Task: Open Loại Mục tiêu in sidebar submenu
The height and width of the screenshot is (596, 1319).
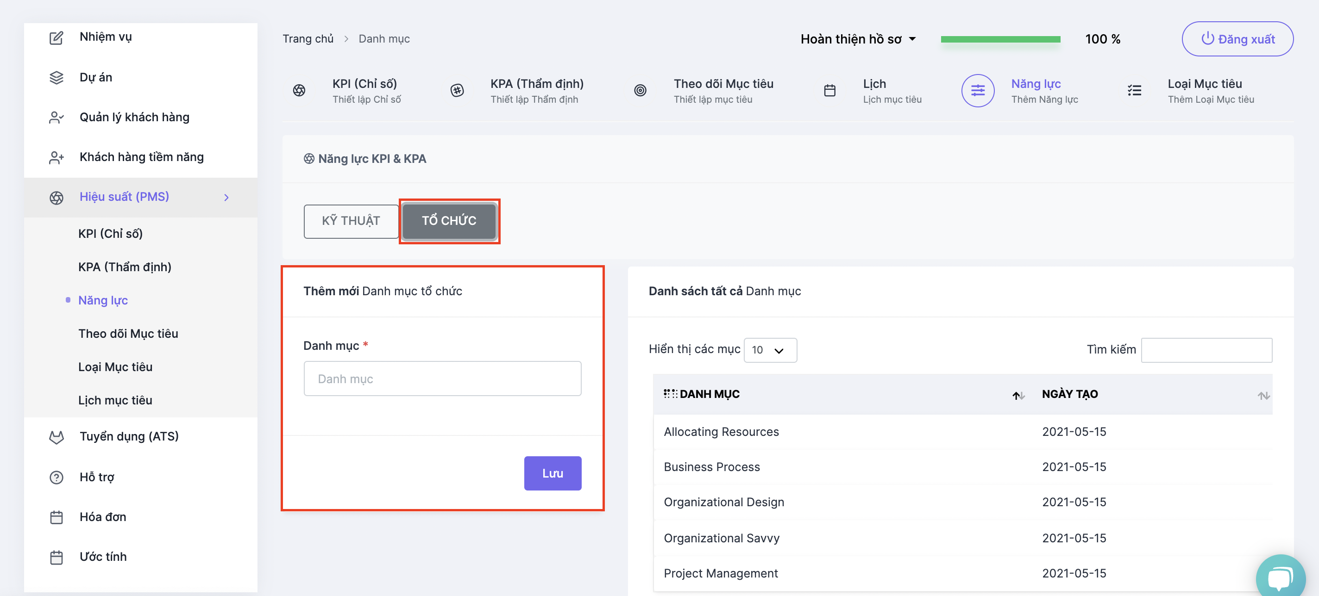Action: 115,367
